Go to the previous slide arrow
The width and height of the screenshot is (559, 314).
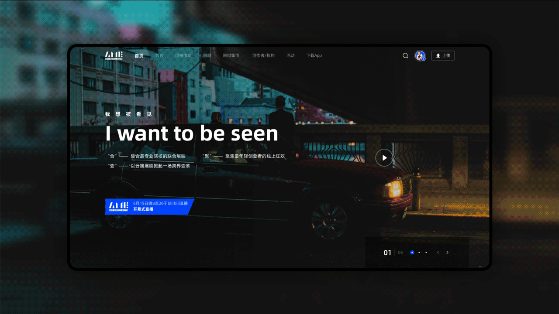tap(438, 253)
